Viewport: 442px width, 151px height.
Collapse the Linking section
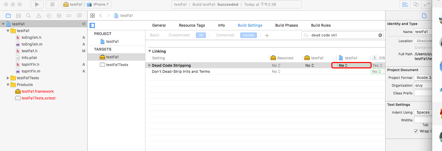149,51
